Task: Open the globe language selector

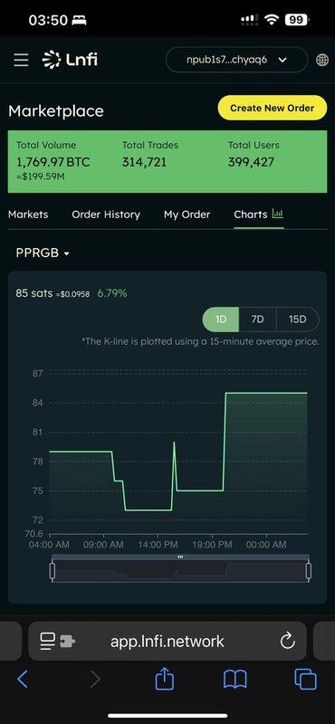Action: click(x=322, y=60)
